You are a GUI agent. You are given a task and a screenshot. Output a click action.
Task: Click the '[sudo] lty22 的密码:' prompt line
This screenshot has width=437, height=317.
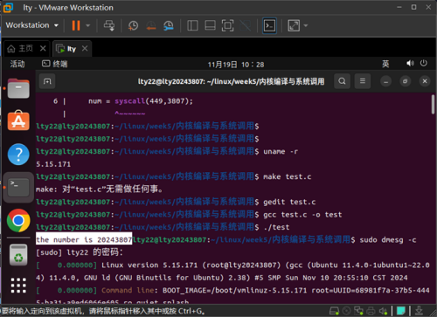[x=80, y=252]
